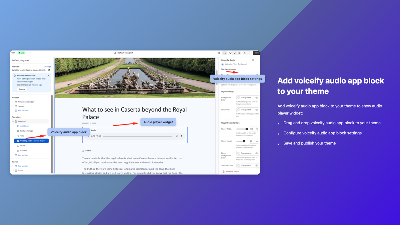Collapse the Blog post template tree
This screenshot has width=400, height=225.
tap(13, 121)
